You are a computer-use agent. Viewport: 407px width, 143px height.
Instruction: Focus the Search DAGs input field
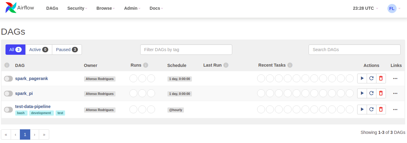coord(354,50)
